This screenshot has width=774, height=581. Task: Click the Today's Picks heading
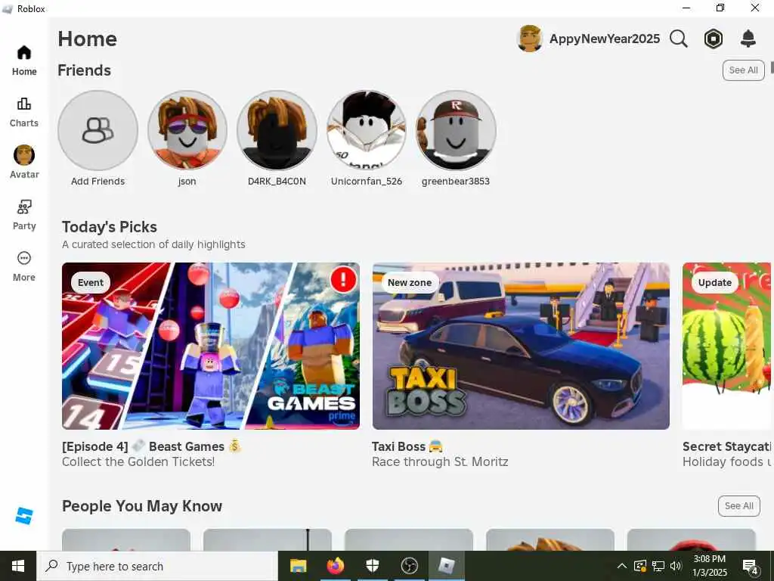point(110,227)
